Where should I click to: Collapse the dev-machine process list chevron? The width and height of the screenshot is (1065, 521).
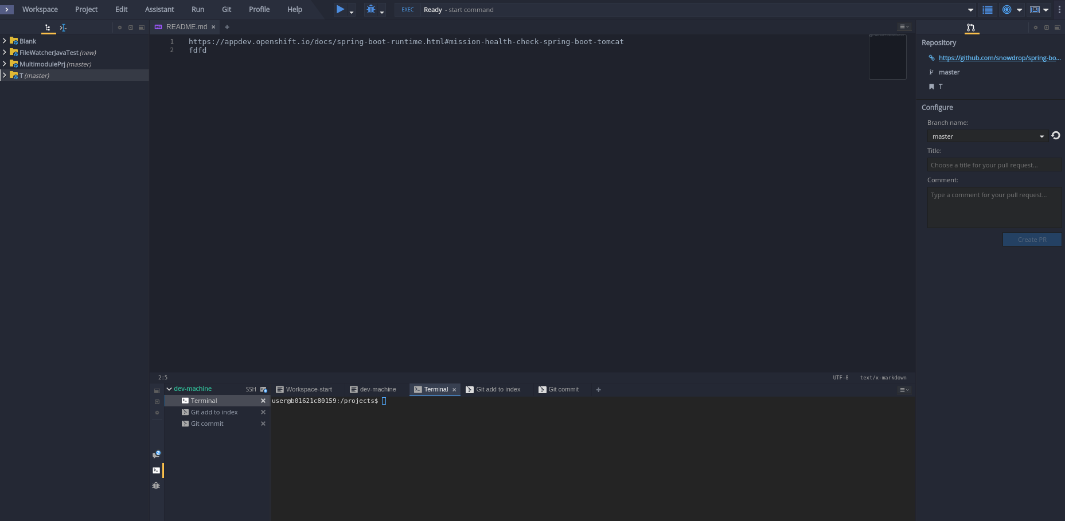click(x=169, y=389)
